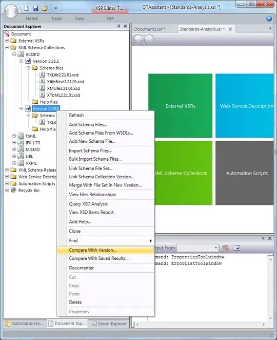277x340 pixels.
Task: Switch to Automation Explorer bottom tab
Action: click(x=25, y=323)
